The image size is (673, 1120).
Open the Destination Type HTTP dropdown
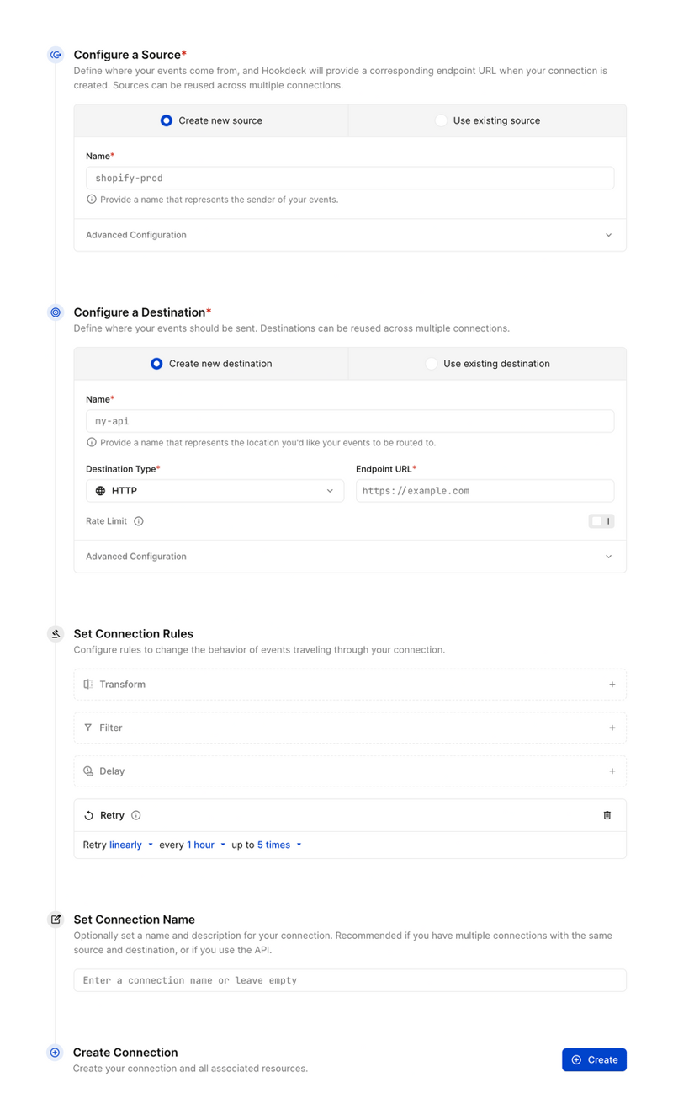(x=215, y=491)
